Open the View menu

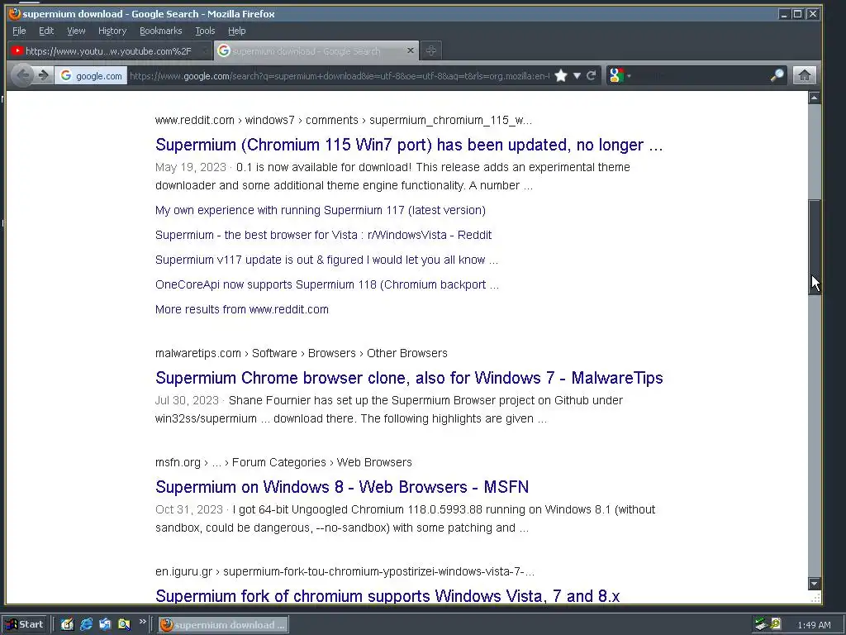click(76, 31)
